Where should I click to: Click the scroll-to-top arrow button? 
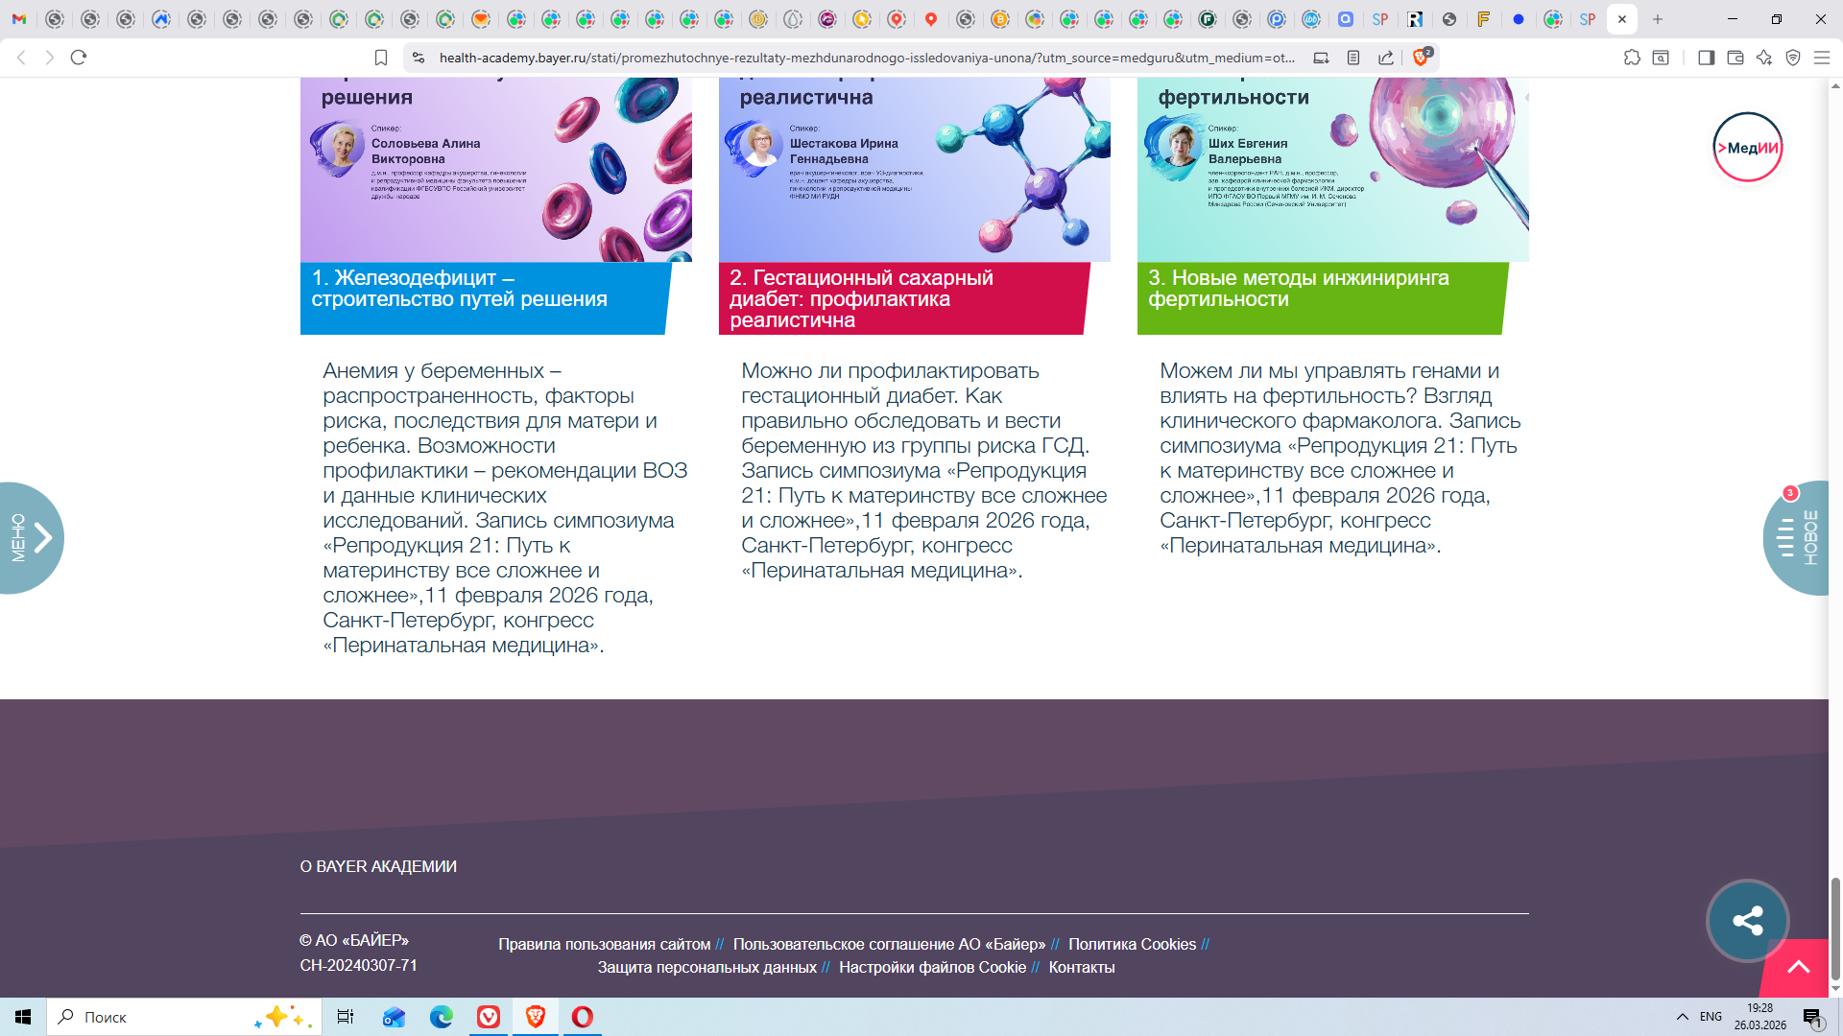[1798, 968]
